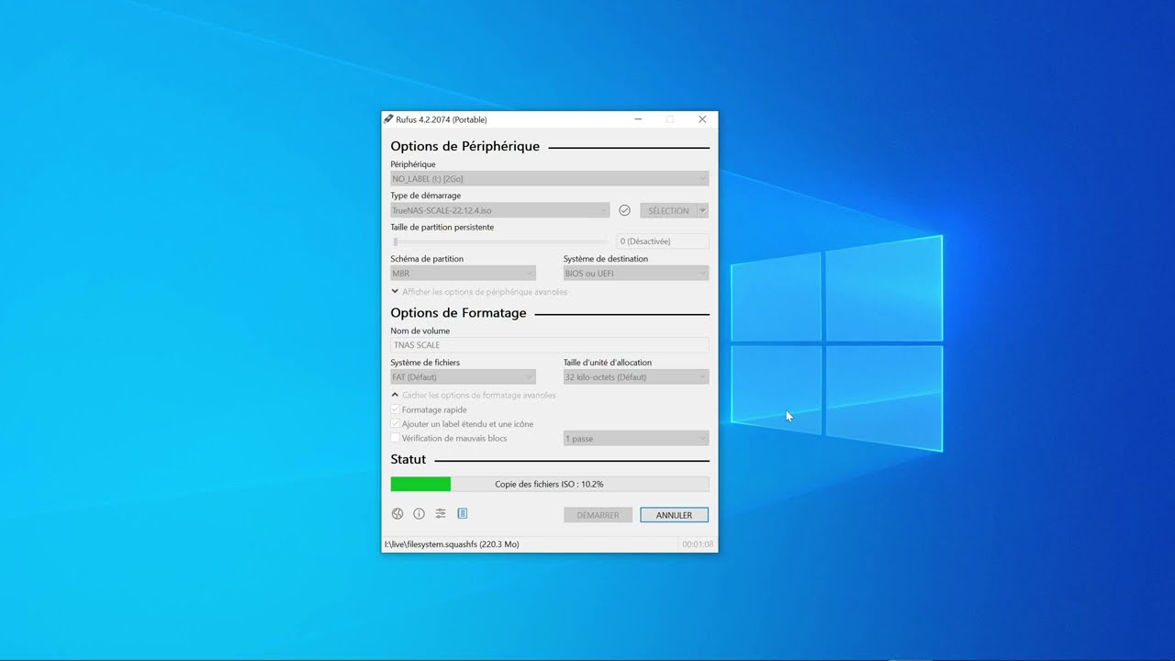Click the persistent size value field
The width and height of the screenshot is (1175, 661).
[x=663, y=241]
